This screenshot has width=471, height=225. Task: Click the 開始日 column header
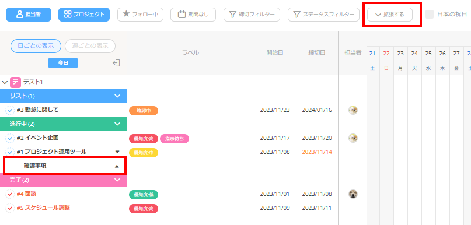(x=275, y=53)
